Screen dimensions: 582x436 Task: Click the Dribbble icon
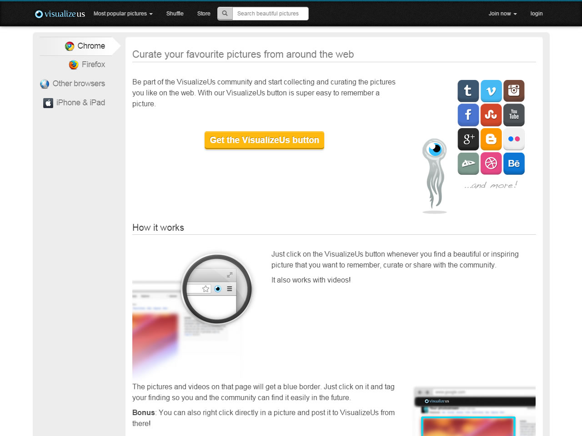(491, 163)
